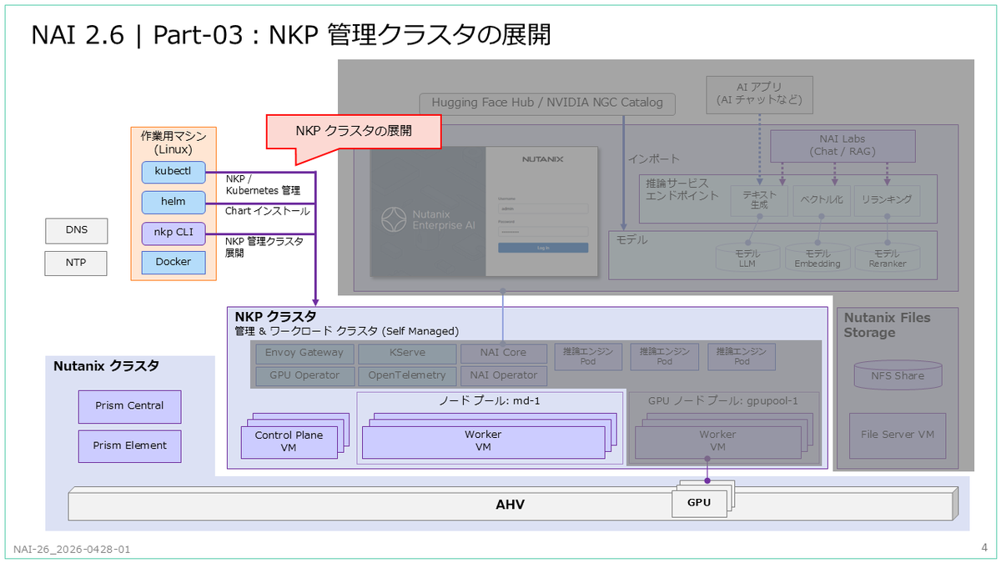Select the リランキング box
This screenshot has height=563, width=1001.
(x=887, y=200)
